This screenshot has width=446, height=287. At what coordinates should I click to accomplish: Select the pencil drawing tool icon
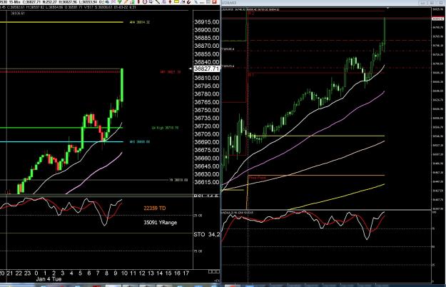pyautogui.click(x=126, y=1)
